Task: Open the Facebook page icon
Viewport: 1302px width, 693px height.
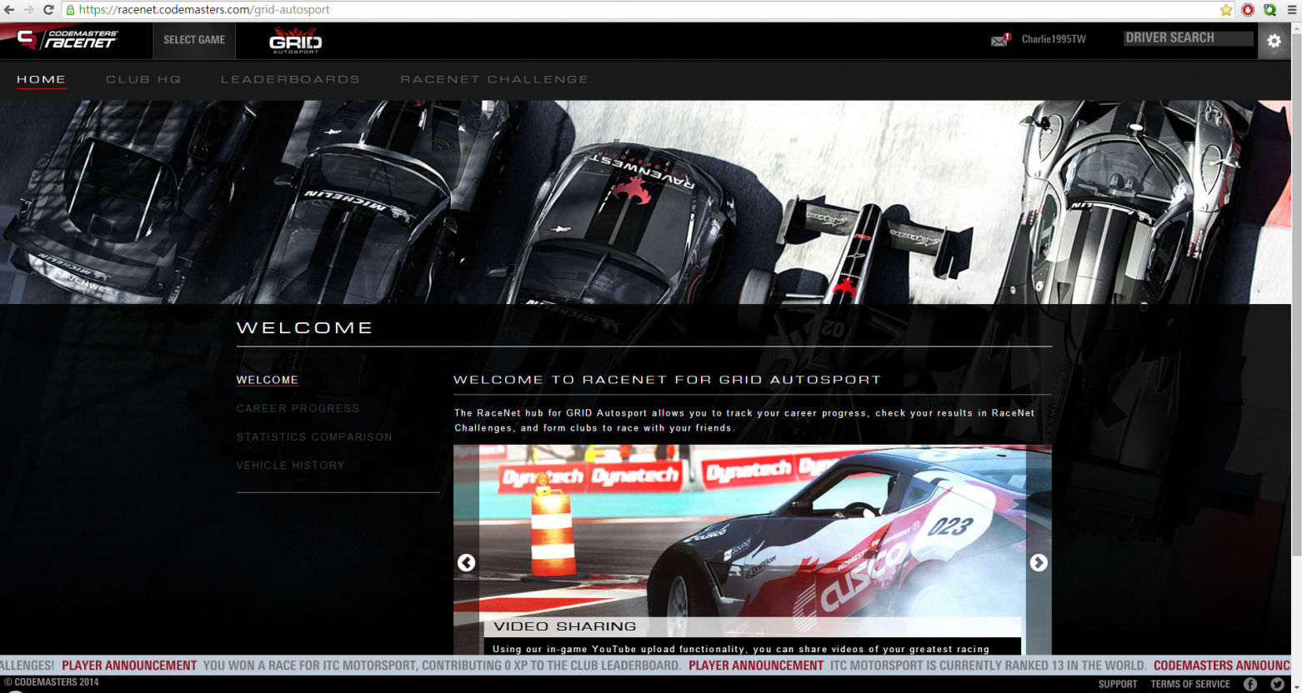Action: tap(1250, 684)
